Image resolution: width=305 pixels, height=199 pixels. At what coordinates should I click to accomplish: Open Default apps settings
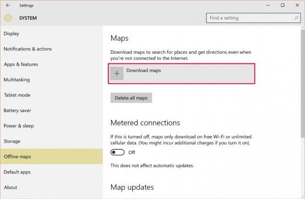[x=17, y=172]
